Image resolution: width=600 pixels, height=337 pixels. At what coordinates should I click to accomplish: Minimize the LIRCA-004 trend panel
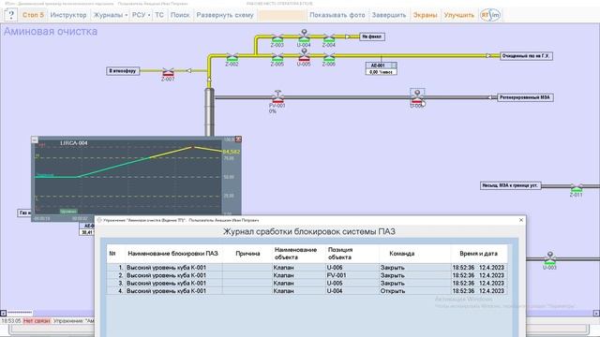pos(35,139)
